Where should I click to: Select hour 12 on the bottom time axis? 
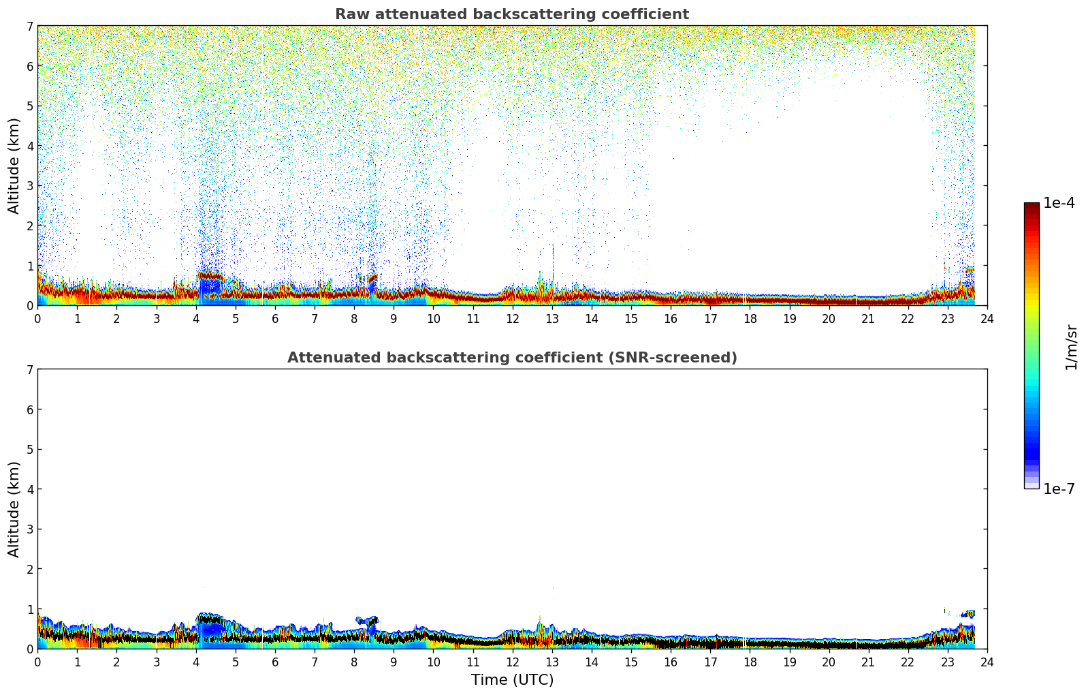click(x=512, y=662)
